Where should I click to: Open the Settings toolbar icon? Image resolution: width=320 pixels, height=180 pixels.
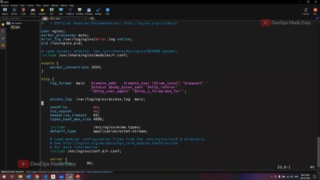click(x=98, y=11)
